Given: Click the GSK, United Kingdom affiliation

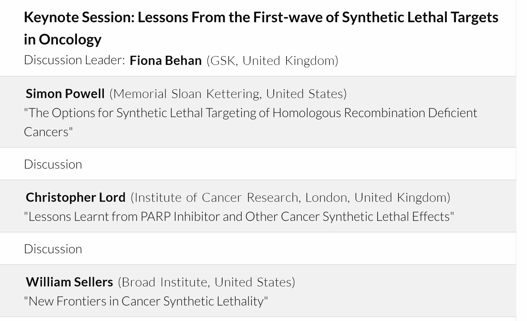Looking at the screenshot, I should coord(272,60).
